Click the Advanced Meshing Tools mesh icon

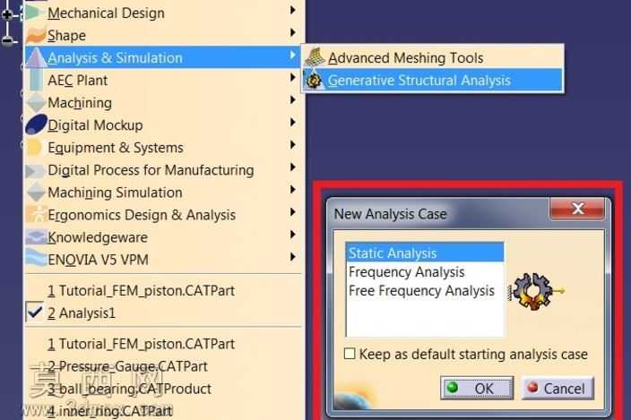point(315,57)
